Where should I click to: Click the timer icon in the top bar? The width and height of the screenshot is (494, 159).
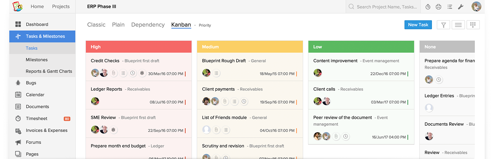(428, 7)
